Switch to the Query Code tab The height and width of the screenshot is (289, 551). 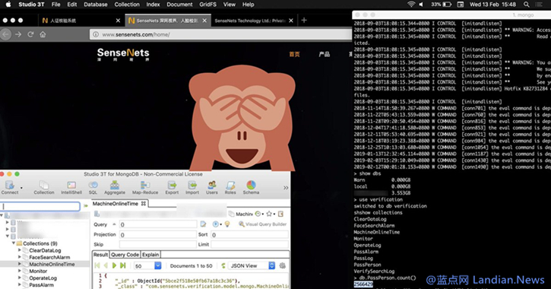pyautogui.click(x=125, y=255)
